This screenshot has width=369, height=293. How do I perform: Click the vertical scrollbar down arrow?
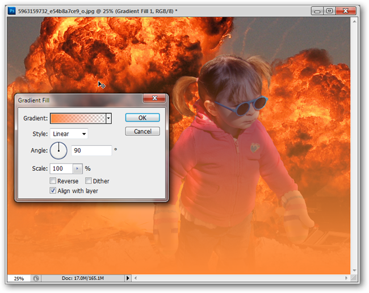pyautogui.click(x=354, y=271)
